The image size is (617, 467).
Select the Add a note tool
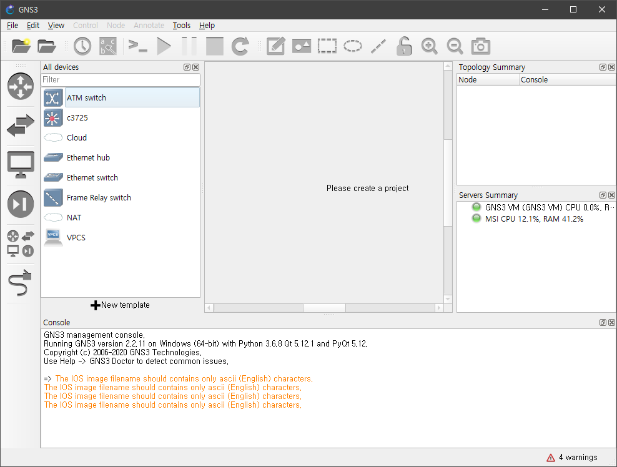pyautogui.click(x=276, y=46)
